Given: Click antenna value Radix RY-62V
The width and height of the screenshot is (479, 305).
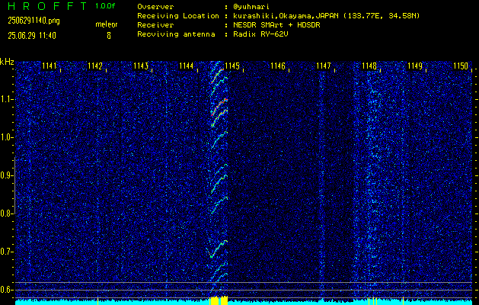Looking at the screenshot, I should 260,34.
